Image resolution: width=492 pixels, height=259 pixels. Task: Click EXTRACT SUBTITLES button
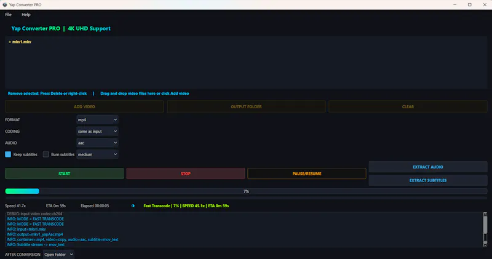click(428, 180)
